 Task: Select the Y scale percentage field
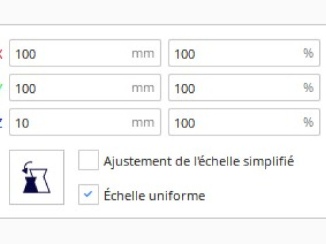(x=244, y=87)
